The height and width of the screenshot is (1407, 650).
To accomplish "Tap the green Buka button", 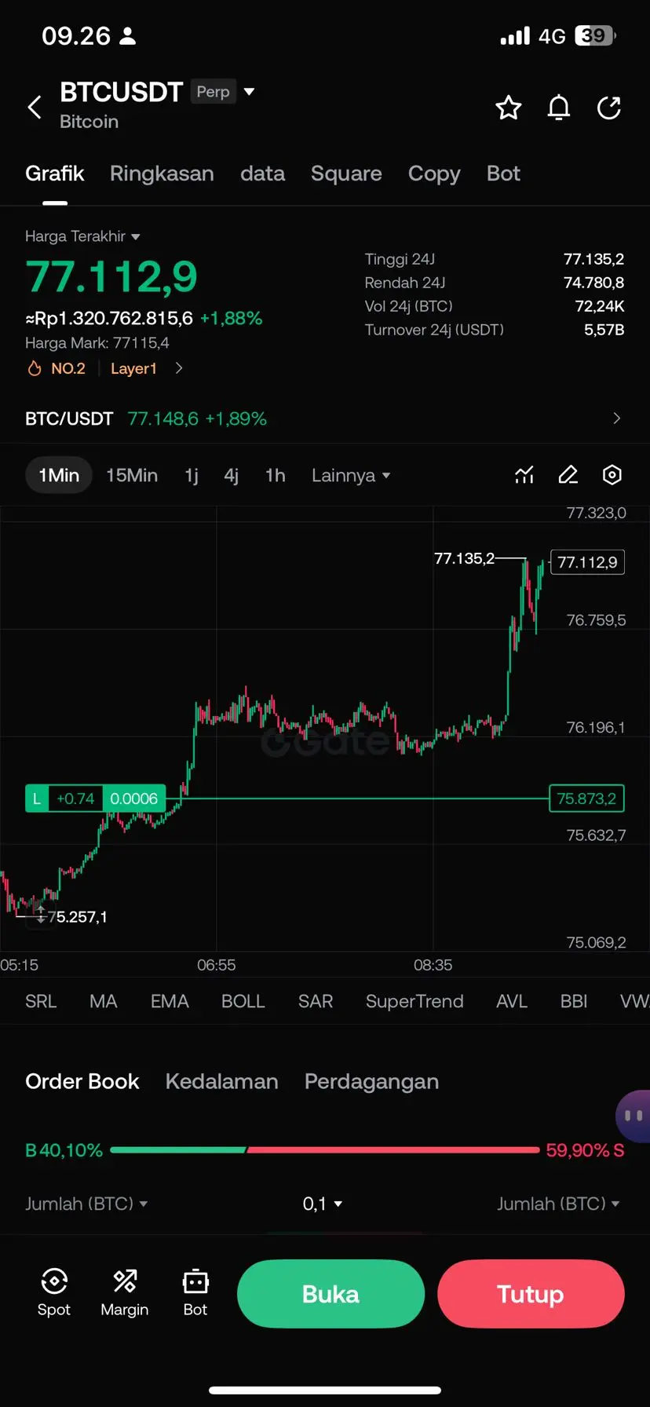I will click(330, 1293).
